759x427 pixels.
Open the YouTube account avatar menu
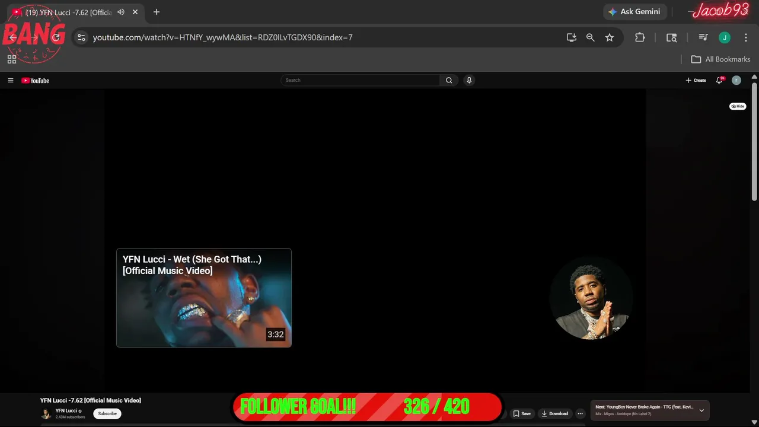tap(736, 80)
